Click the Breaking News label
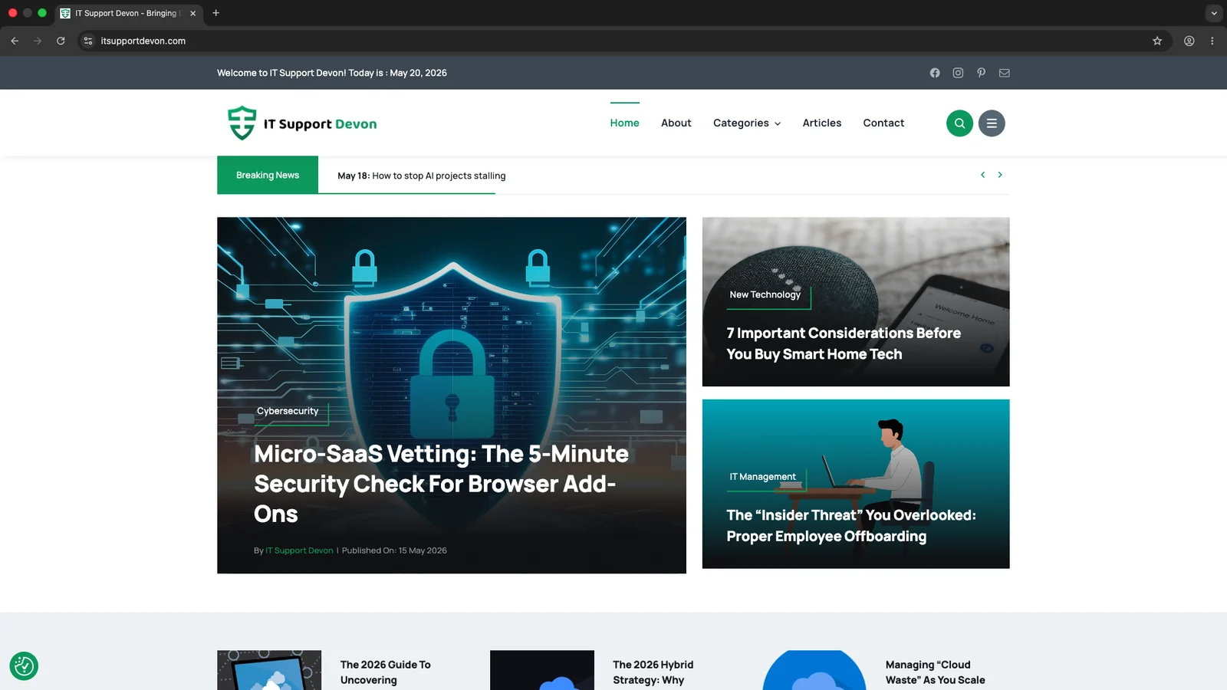1227x690 pixels. pos(268,175)
